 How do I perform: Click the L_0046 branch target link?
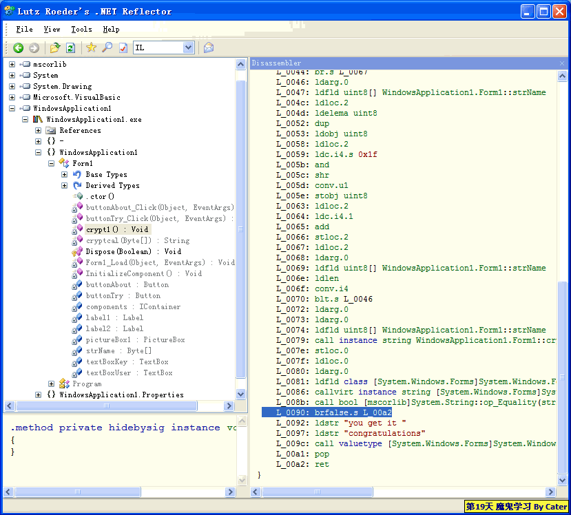pos(358,299)
